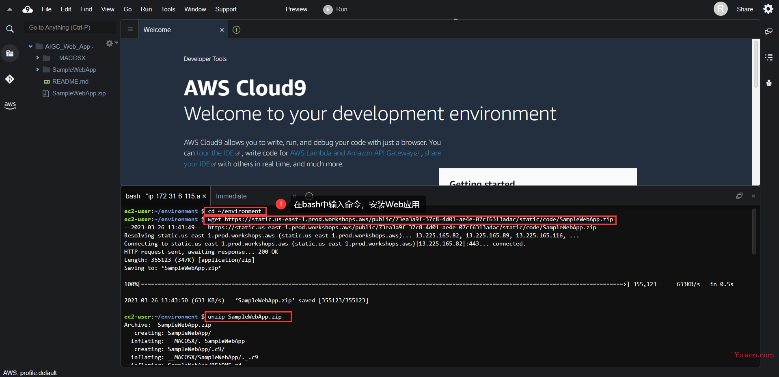The height and width of the screenshot is (377, 779).
Task: Click the AIGC_Web_App folder name
Action: click(68, 47)
